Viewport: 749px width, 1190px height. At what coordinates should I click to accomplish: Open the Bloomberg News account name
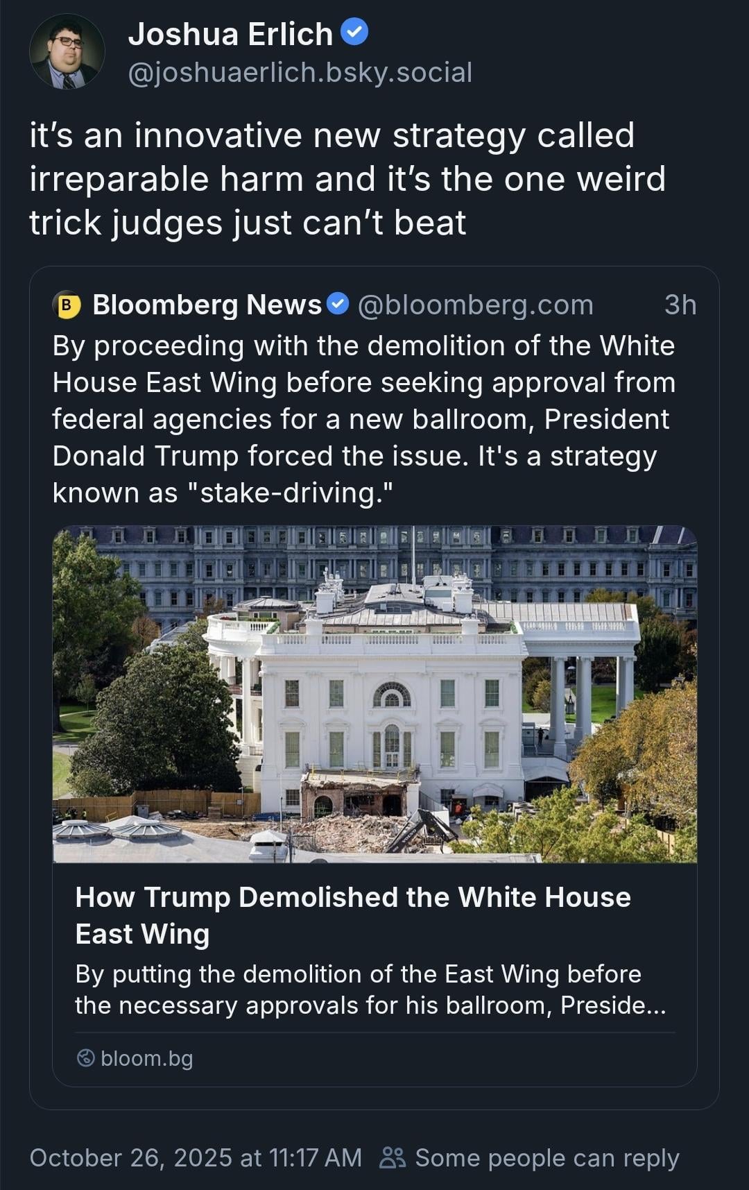coord(207,305)
